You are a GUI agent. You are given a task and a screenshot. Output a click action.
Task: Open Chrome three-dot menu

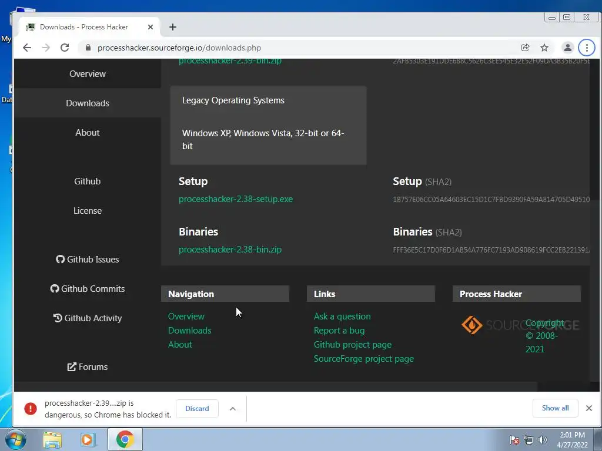(x=587, y=48)
